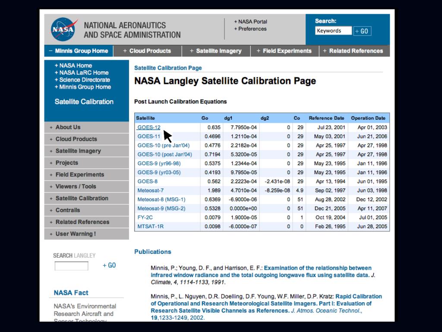Open the NASA LaRC Home link
The image size is (442, 332).
[82, 73]
